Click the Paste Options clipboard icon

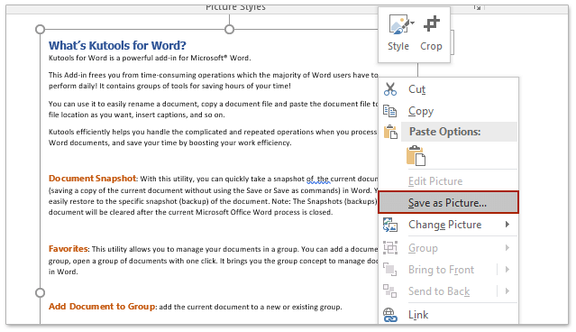tap(390, 132)
